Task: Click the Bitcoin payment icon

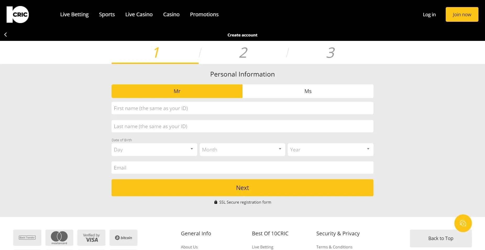Action: (x=123, y=238)
